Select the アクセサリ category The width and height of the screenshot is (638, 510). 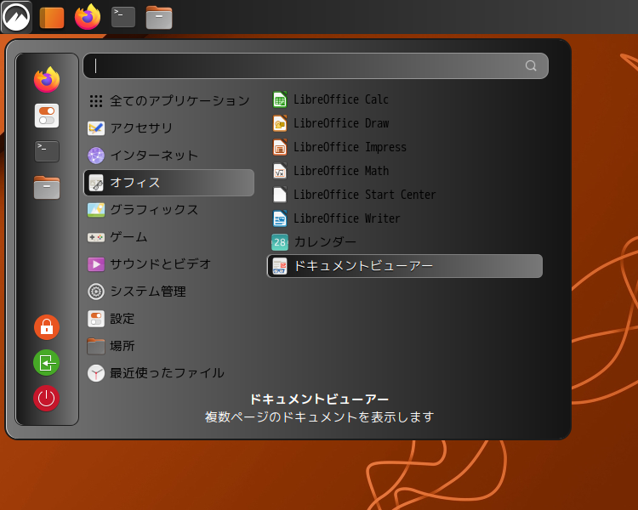tap(169, 128)
